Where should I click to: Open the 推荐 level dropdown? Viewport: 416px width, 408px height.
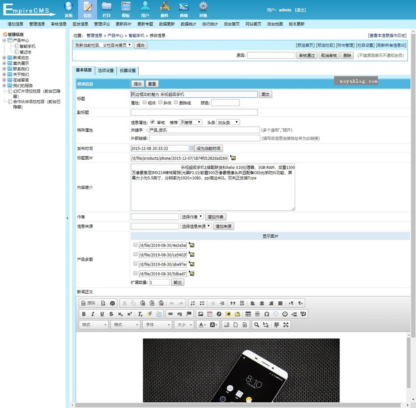point(190,122)
